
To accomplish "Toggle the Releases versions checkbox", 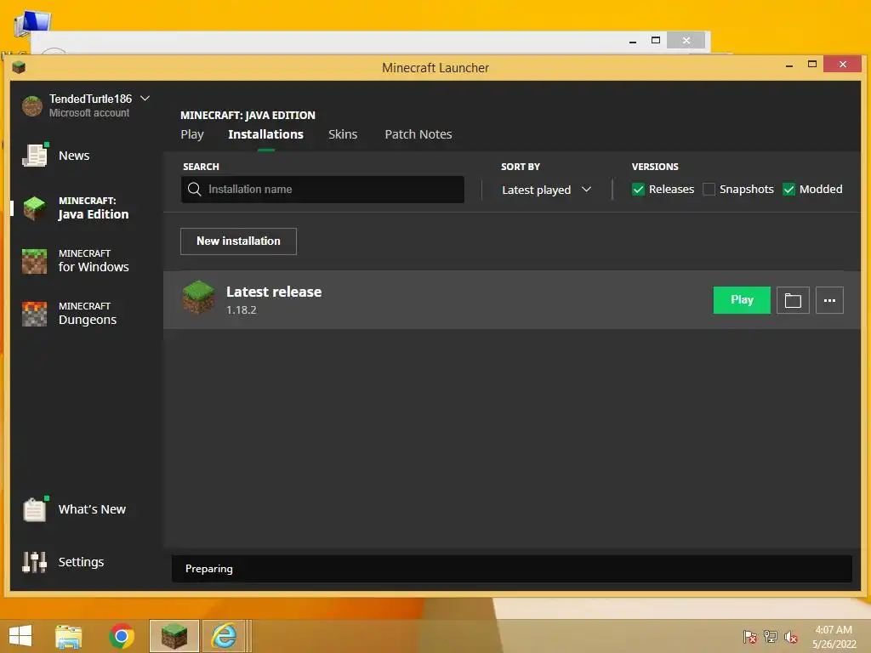I will pyautogui.click(x=638, y=190).
